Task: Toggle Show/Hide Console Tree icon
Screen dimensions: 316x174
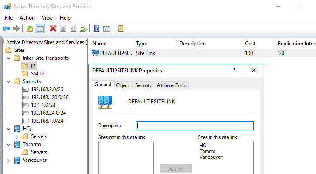Action: click(40, 29)
